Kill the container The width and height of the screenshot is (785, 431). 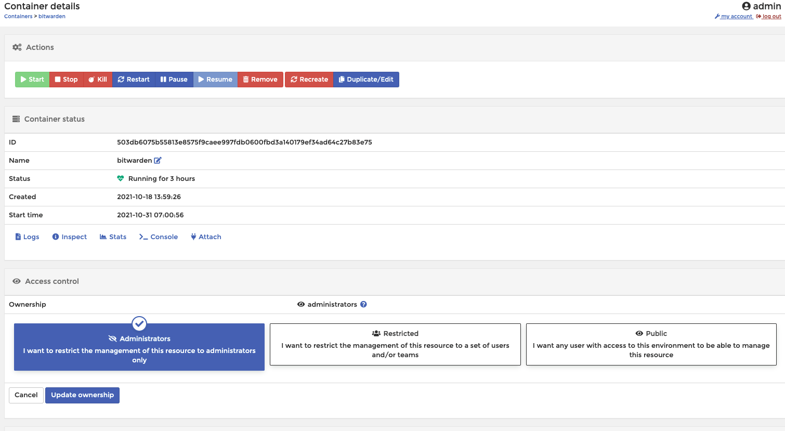click(x=98, y=80)
